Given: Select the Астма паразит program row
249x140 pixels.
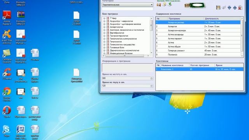Looking at the screenshot, I should (198, 38).
